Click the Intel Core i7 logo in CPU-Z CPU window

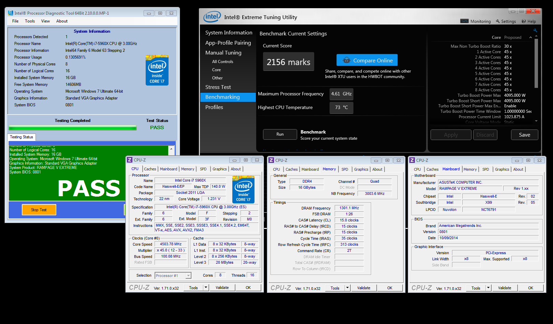243,189
